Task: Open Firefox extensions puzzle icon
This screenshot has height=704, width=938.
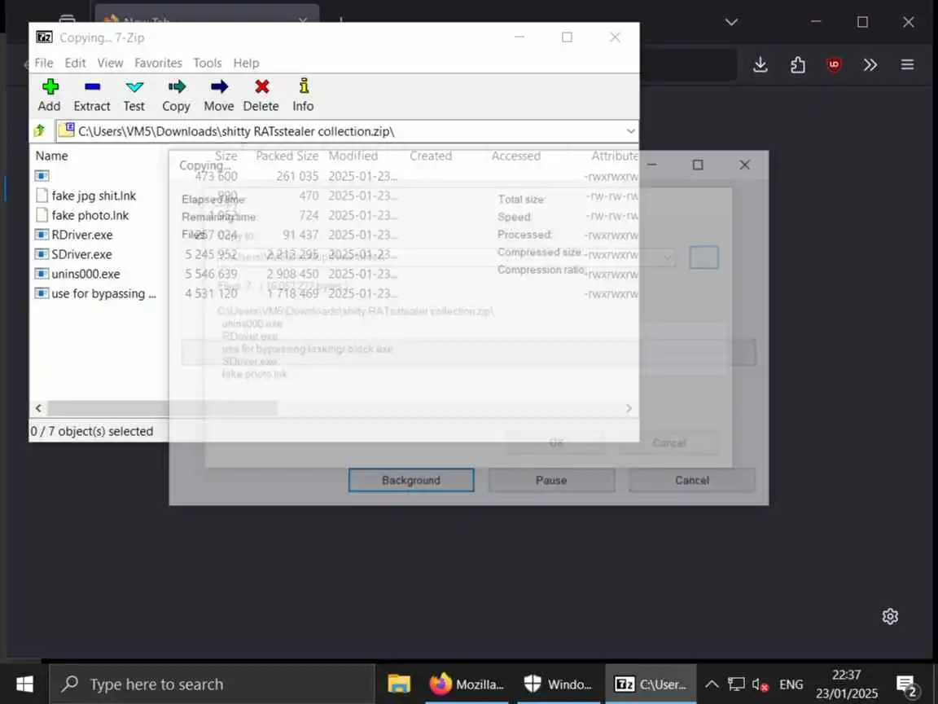Action: pos(797,64)
